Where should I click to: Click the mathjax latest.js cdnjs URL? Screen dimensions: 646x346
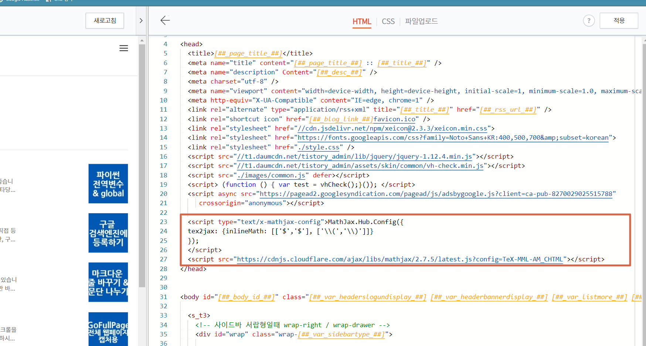pos(400,259)
